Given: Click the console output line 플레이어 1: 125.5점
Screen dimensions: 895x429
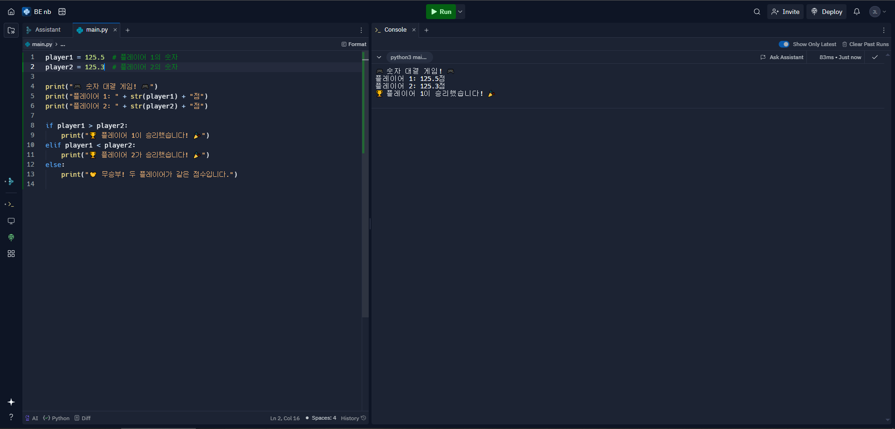Looking at the screenshot, I should tap(410, 79).
